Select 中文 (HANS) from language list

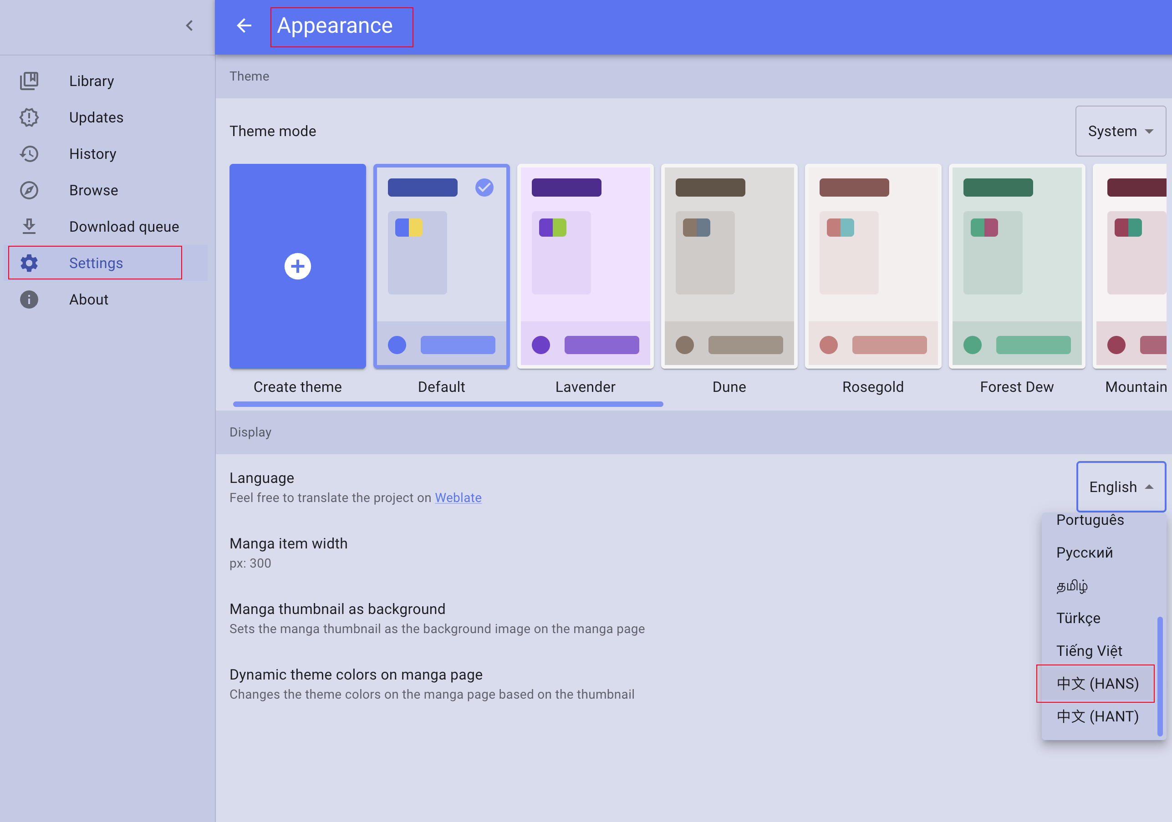(x=1097, y=684)
